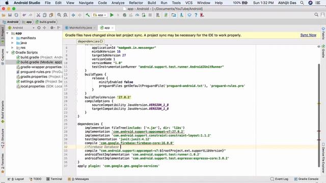Viewport: 326px width, 183px height.
Task: Close the MainActivity.java tab
Action: coord(94,27)
